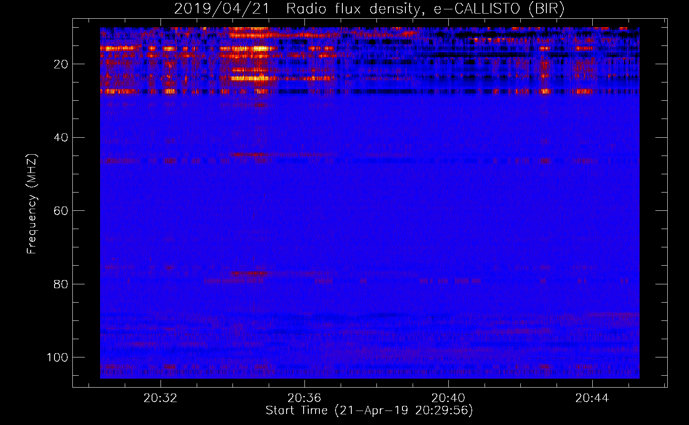Click the 100 MHz frequency tick label

pyautogui.click(x=57, y=357)
